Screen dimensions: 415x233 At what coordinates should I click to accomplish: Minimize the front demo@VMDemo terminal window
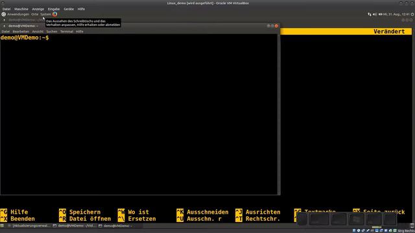268,26
